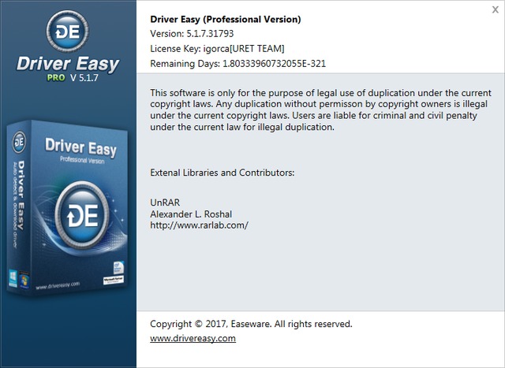Click the round DE logo above Driver Easy
This screenshot has height=368, width=505.
(x=68, y=32)
